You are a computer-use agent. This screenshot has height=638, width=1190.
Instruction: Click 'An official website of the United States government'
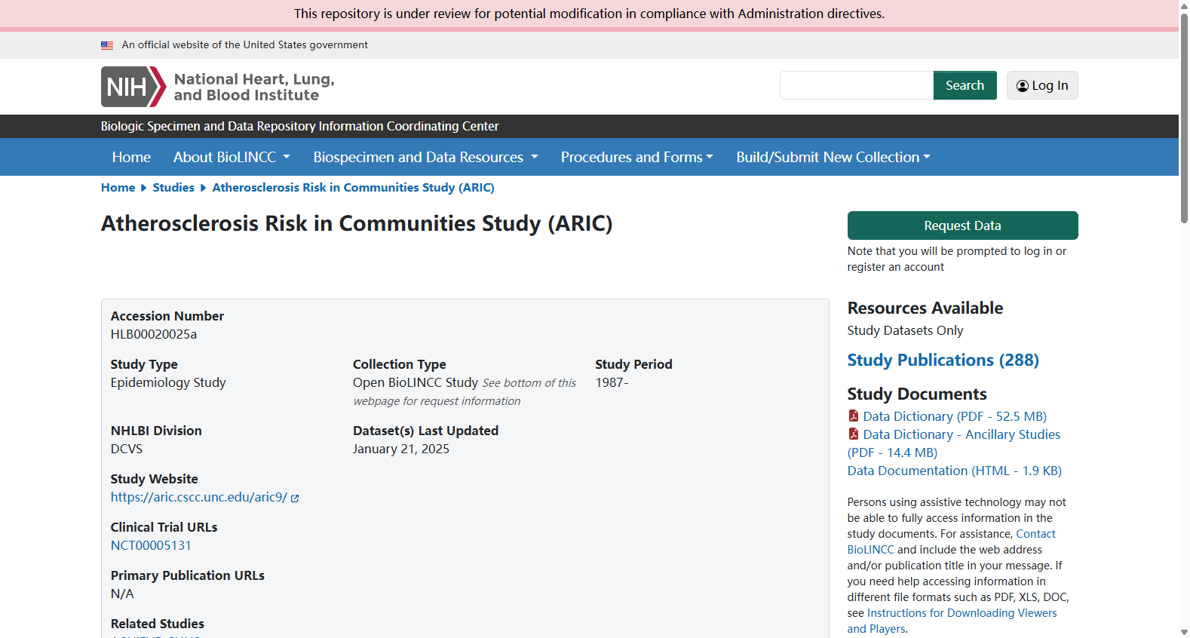245,45
